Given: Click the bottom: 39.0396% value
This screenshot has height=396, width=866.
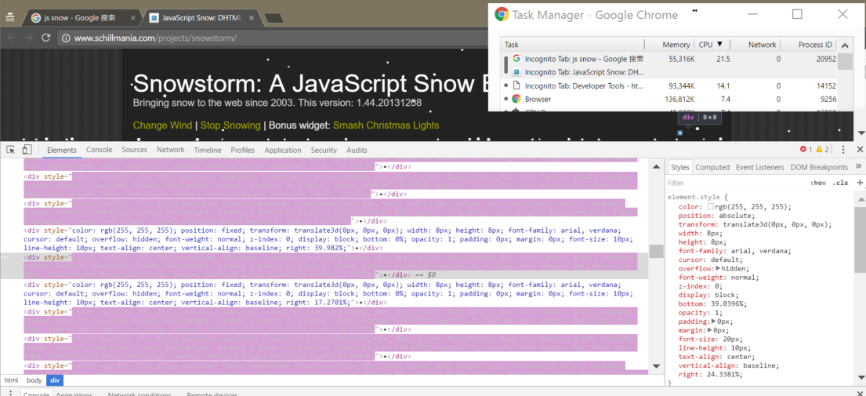Looking at the screenshot, I should click(x=726, y=303).
